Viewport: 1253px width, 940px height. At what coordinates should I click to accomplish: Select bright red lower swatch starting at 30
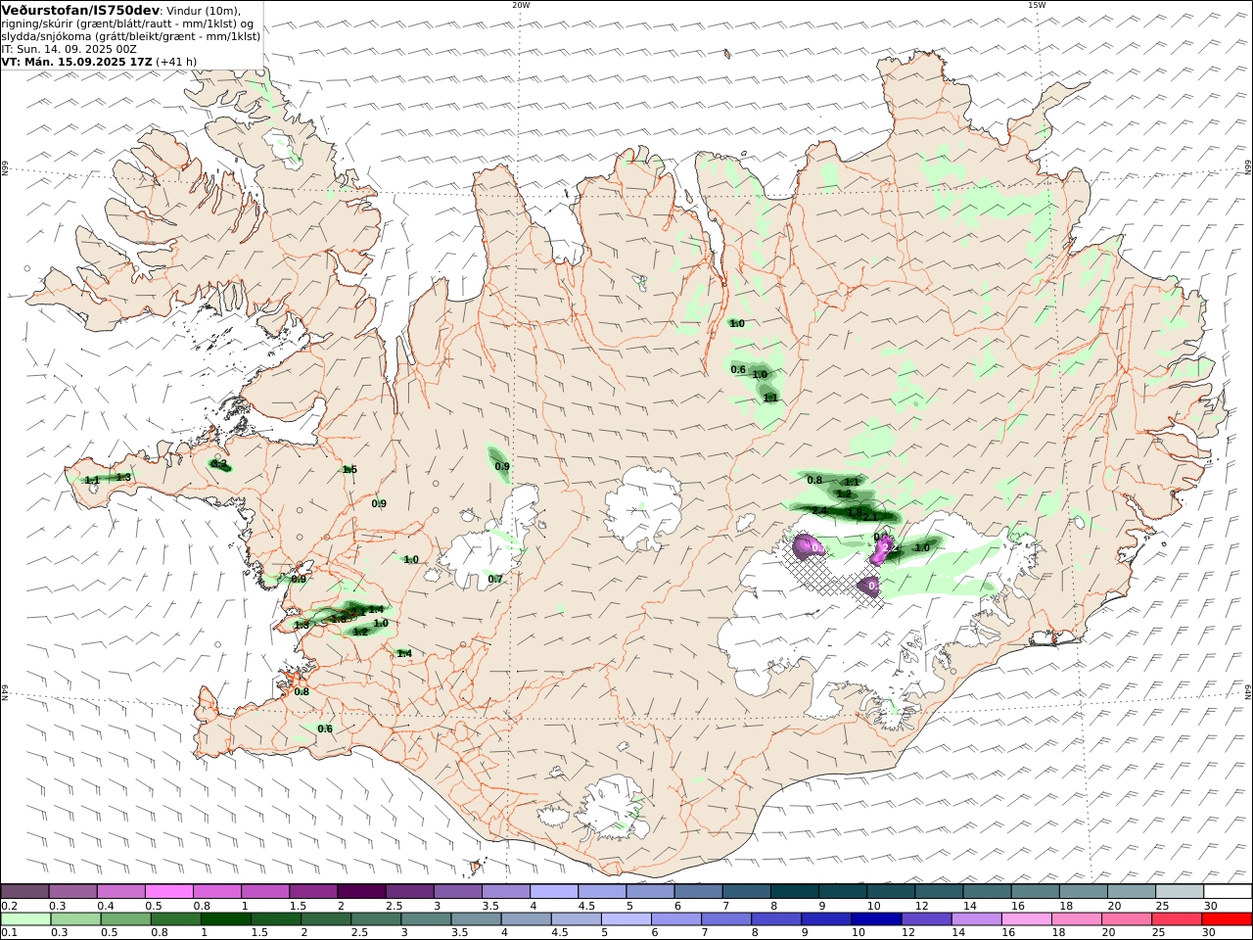[1226, 919]
